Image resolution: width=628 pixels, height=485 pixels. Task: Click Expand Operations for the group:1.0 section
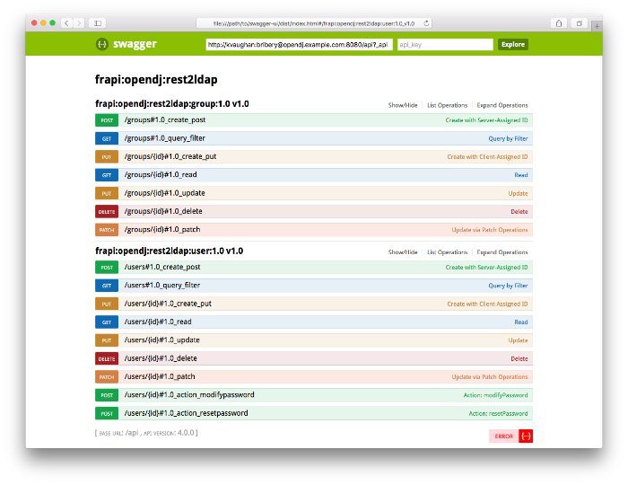tap(502, 105)
